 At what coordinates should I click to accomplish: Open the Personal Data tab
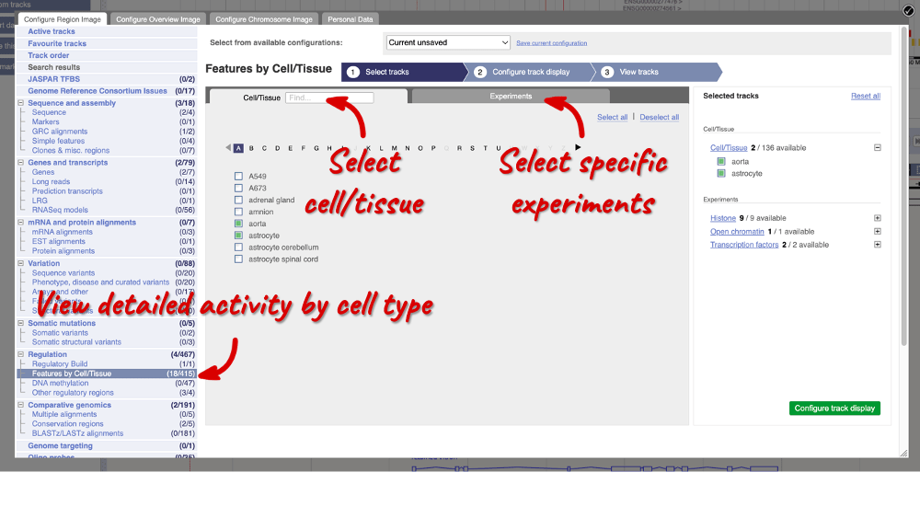click(x=351, y=19)
